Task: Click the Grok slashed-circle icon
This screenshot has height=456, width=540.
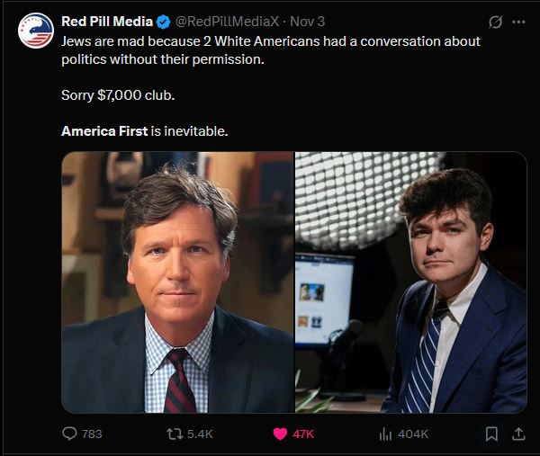Action: 494,22
